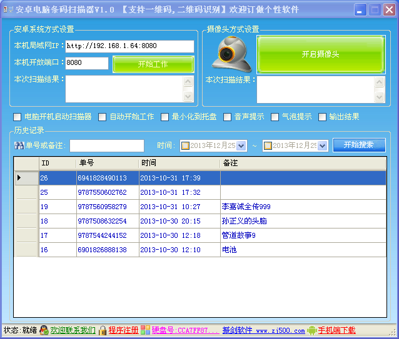Viewport: 399px width, 339px height.
Task: Close the scanner window
Action: 389,10
